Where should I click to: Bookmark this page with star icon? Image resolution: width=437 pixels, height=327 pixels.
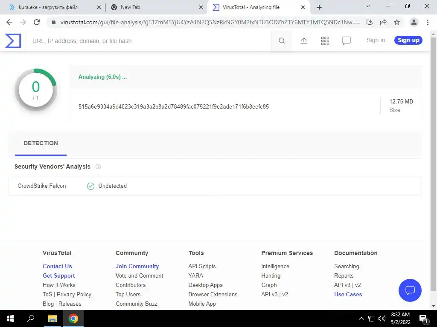point(397,22)
